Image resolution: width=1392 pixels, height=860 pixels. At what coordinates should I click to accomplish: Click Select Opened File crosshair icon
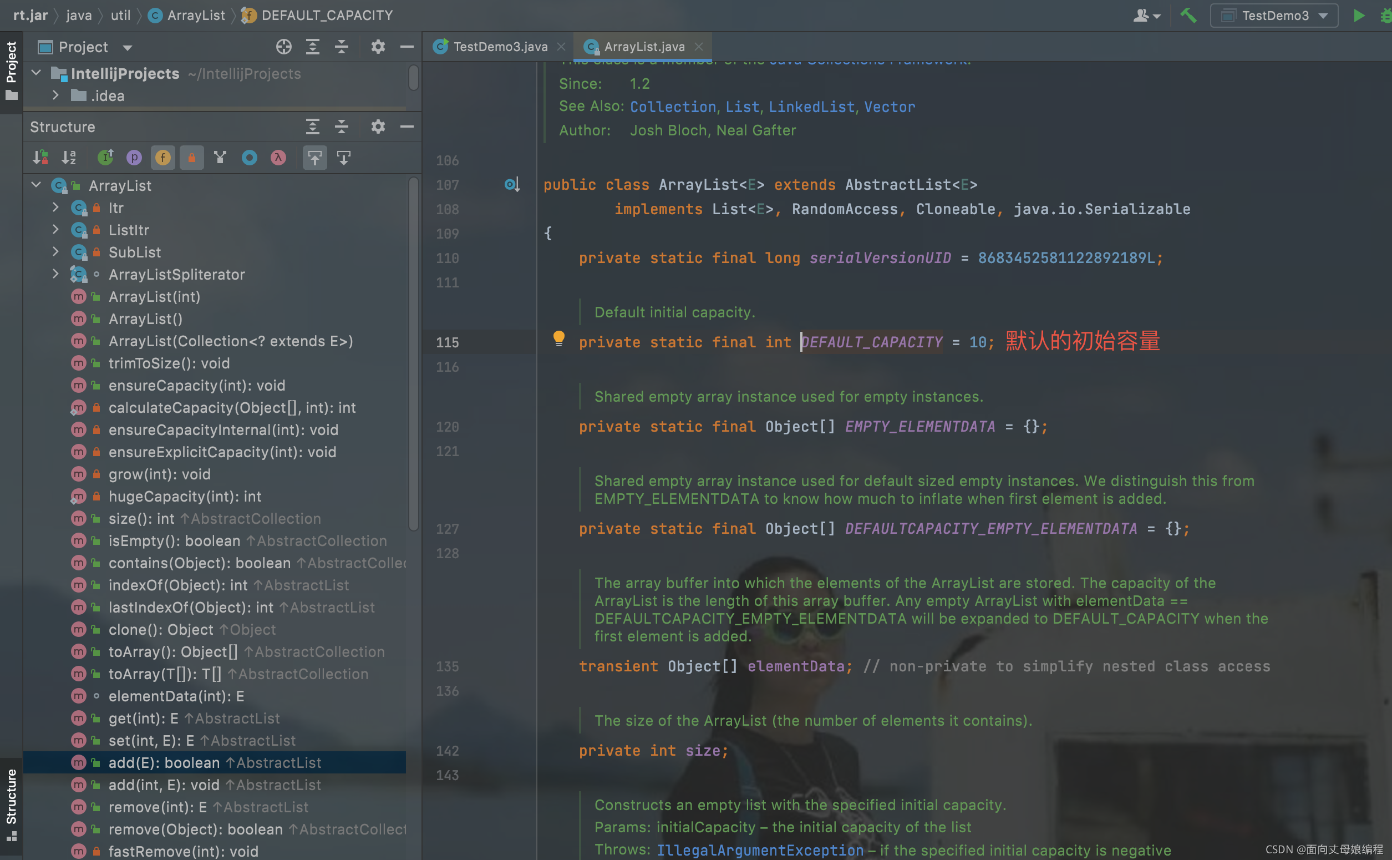[283, 47]
